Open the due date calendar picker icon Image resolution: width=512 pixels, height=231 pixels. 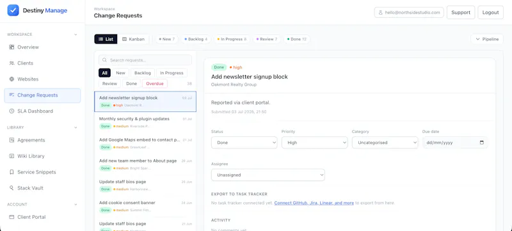(482, 143)
